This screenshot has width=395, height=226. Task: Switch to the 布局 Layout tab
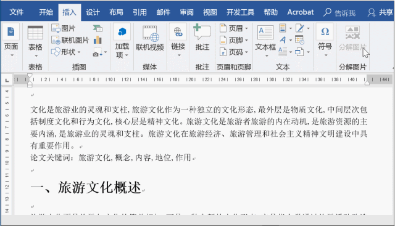tap(117, 12)
